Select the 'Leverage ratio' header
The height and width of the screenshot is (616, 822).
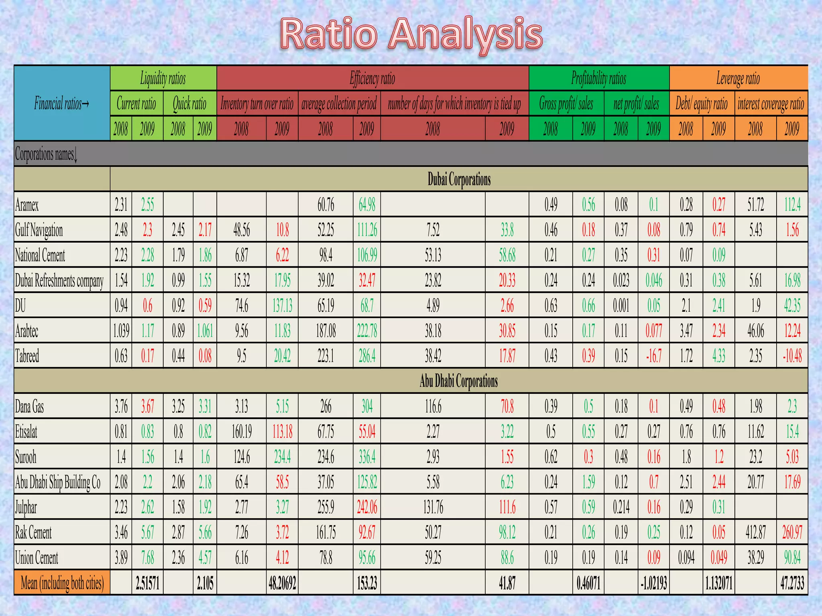coord(739,78)
